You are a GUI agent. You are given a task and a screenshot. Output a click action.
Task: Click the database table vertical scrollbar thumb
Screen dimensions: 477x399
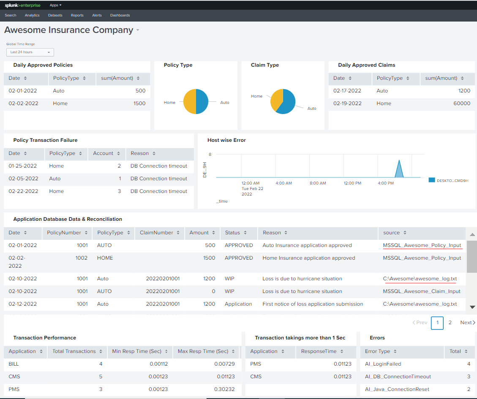click(472, 257)
